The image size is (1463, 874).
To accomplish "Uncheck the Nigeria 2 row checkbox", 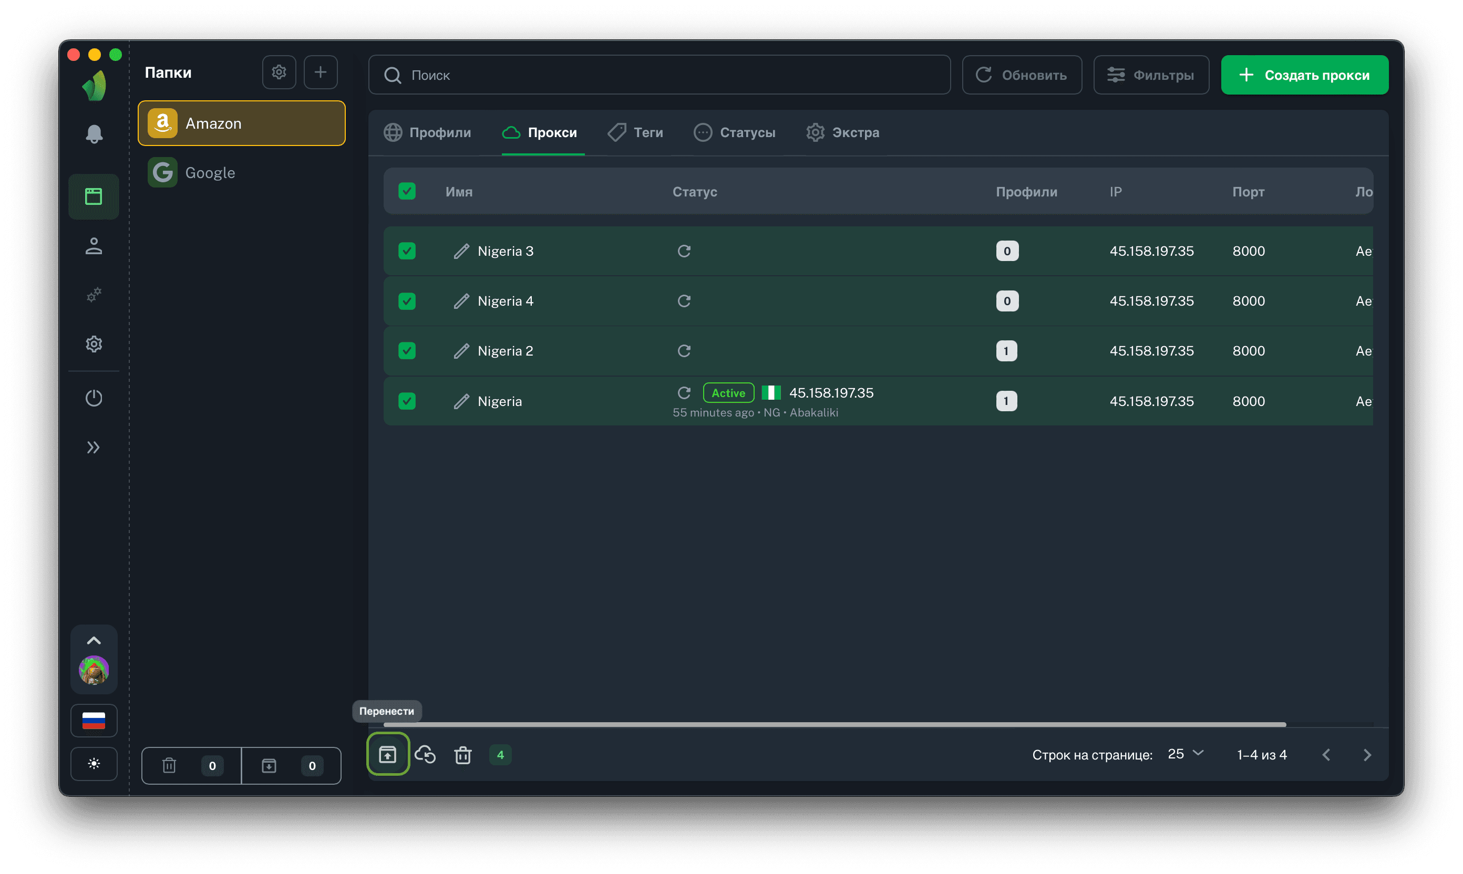I will pos(407,351).
